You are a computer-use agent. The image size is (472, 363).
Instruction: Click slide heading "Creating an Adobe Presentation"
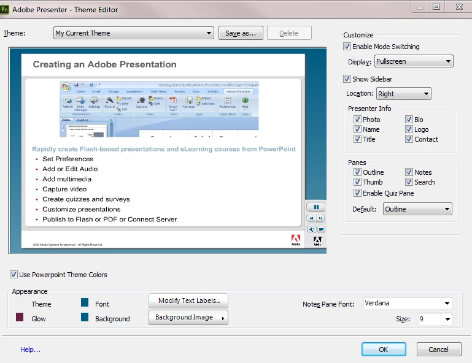click(x=105, y=64)
